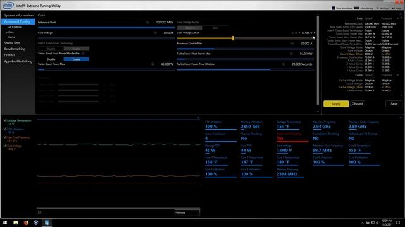Open the 1 Minute time range dropdown

(187, 212)
